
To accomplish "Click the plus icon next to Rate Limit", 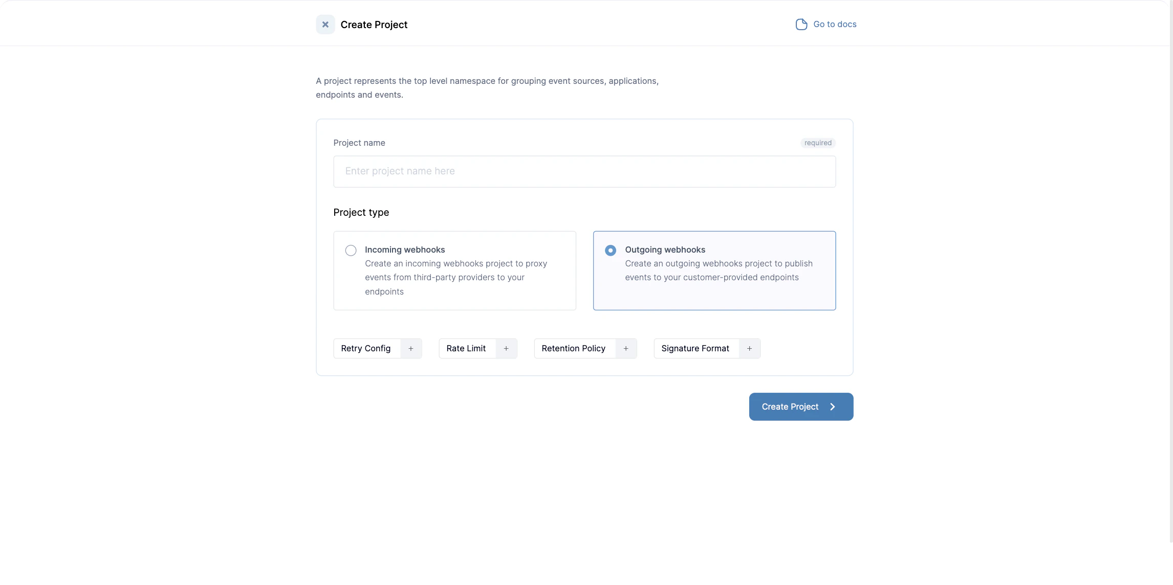I will pos(506,348).
